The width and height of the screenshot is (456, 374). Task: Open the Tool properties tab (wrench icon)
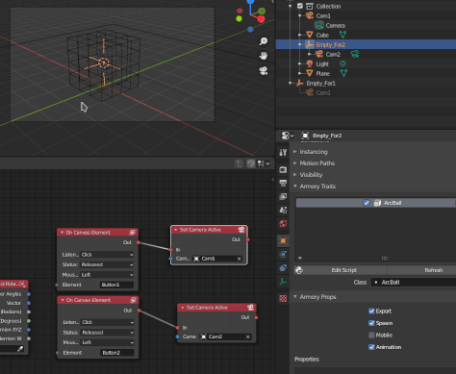283,153
